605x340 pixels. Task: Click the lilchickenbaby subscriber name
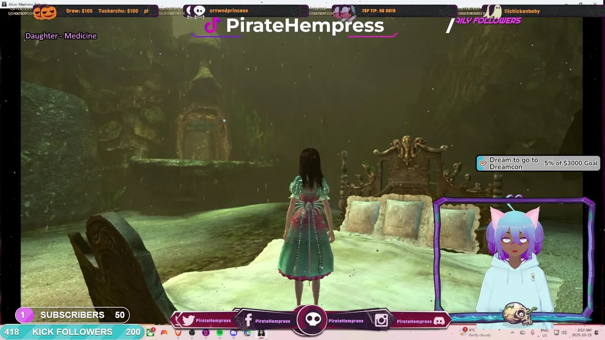tap(522, 11)
